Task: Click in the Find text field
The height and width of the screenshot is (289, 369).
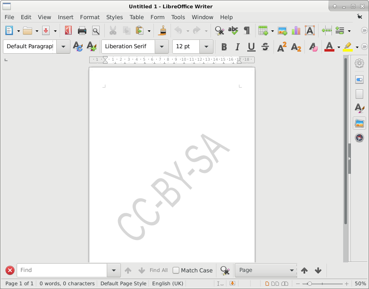Action: coord(62,270)
